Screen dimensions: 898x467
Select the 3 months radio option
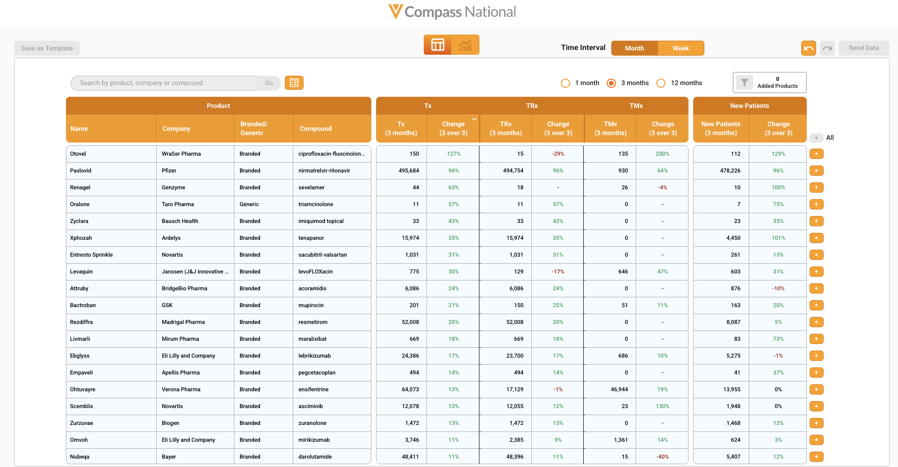pyautogui.click(x=611, y=83)
